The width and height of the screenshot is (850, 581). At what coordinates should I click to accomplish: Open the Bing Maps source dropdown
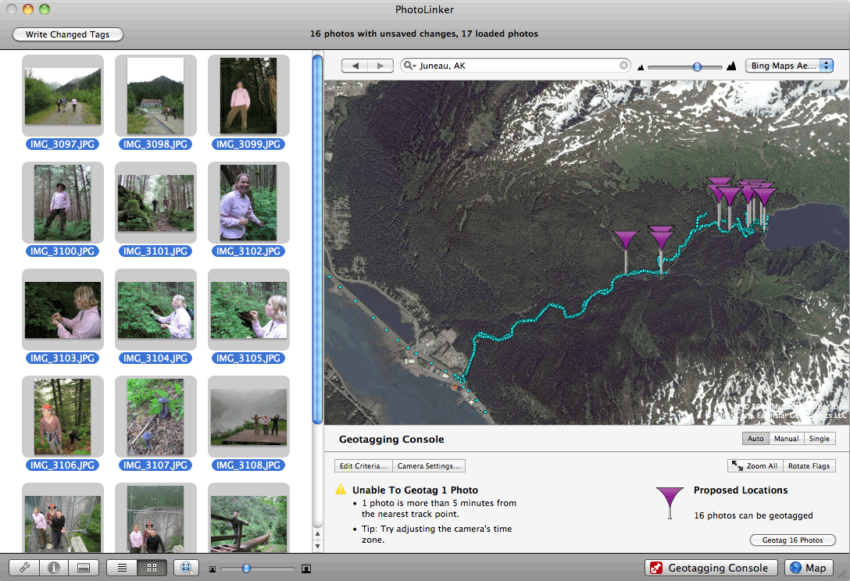tap(789, 66)
